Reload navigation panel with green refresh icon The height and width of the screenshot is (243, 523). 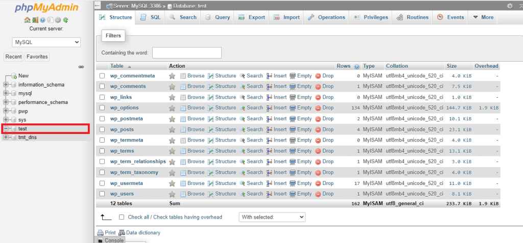(65, 20)
